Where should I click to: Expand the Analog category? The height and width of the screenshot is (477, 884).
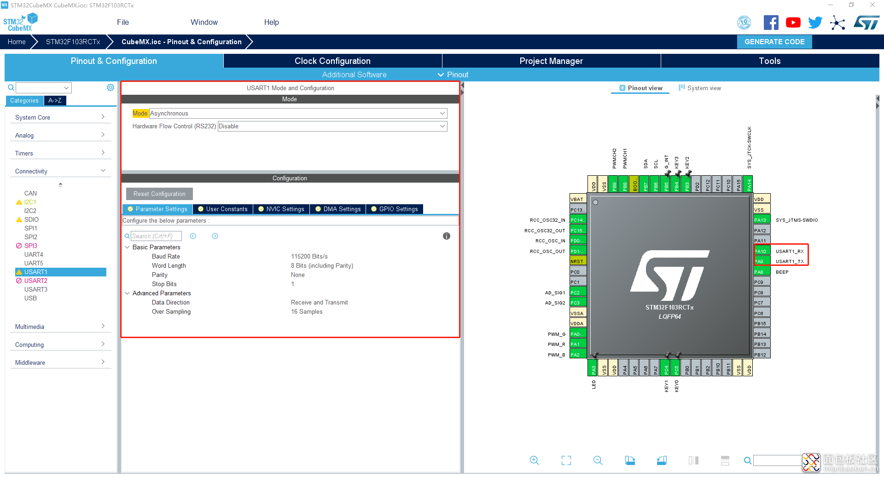(60, 135)
